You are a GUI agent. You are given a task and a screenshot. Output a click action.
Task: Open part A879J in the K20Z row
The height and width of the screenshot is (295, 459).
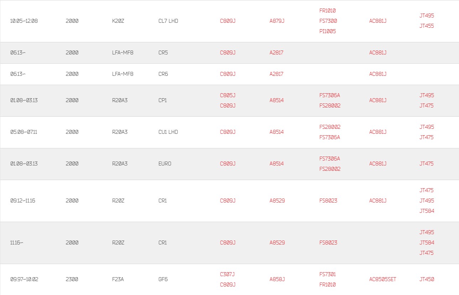277,21
